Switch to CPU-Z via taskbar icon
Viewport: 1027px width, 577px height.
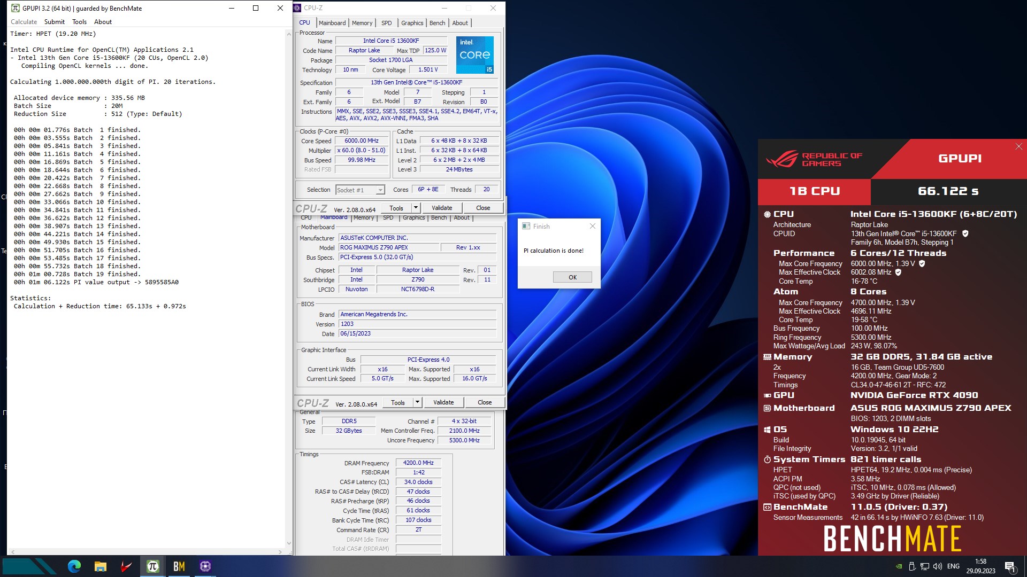point(205,566)
